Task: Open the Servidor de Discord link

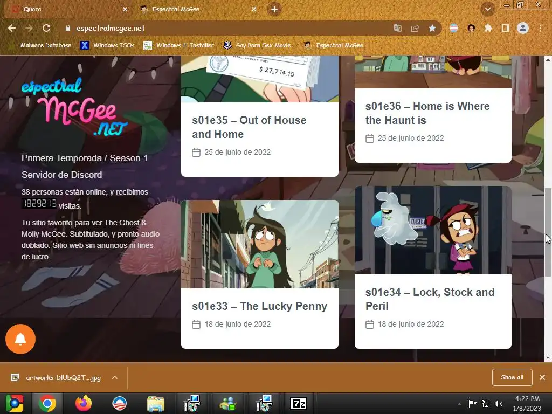Action: 61,175
